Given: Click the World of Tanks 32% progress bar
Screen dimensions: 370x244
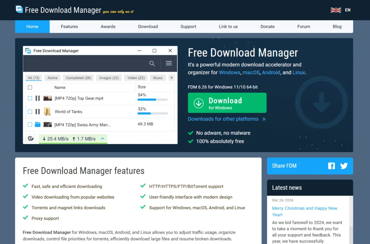Looking at the screenshot, I should (152, 114).
